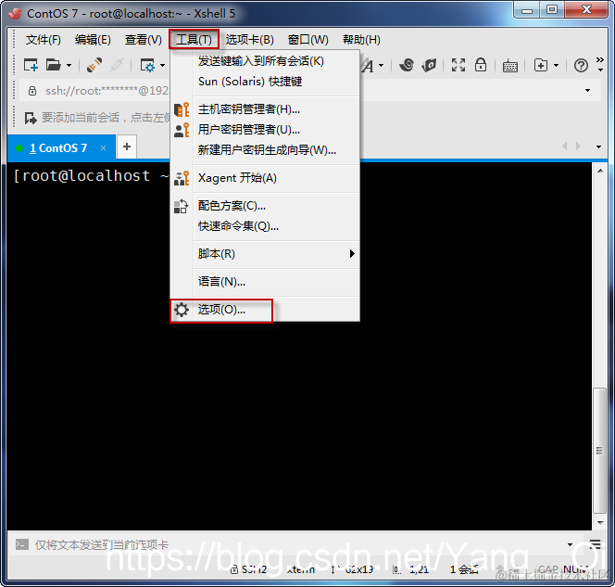Image resolution: width=615 pixels, height=587 pixels.
Task: Open the 帮助(H) menu
Action: tap(361, 40)
